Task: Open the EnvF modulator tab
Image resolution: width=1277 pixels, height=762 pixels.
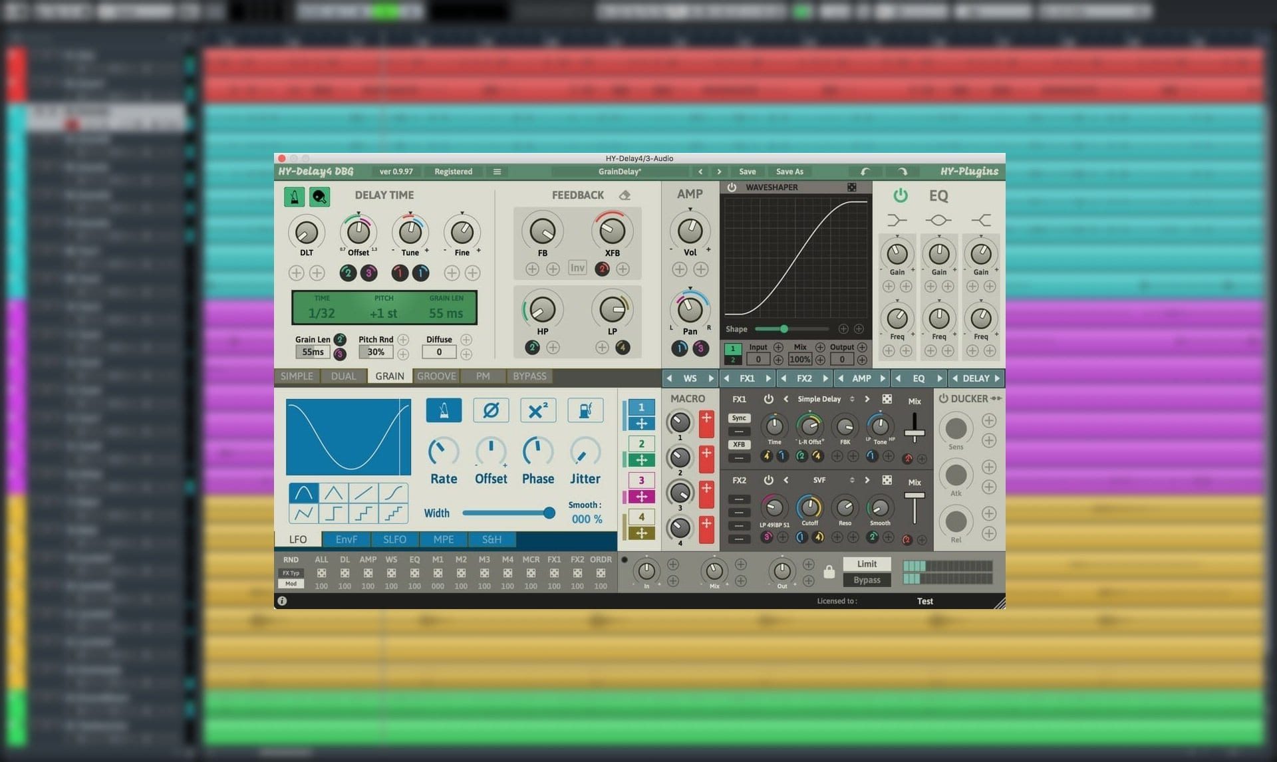Action: [346, 539]
